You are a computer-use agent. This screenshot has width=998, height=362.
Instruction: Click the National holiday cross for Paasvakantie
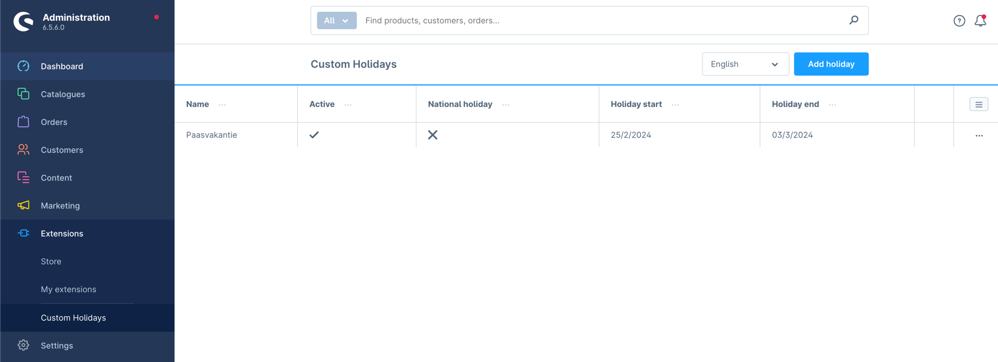click(433, 135)
